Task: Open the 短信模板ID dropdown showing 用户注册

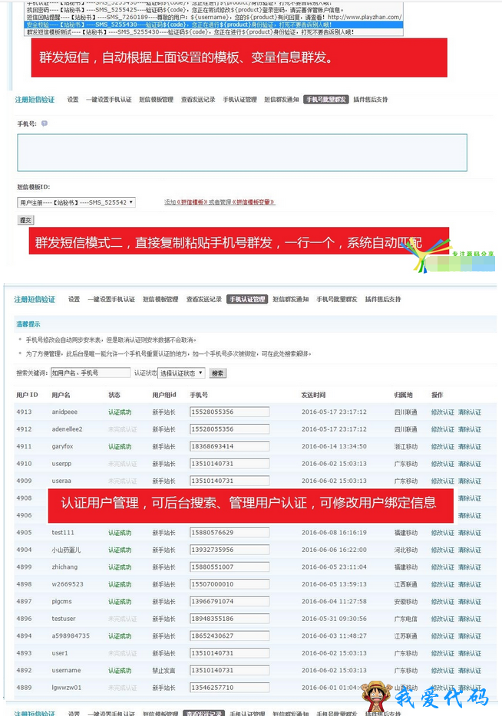Action: [76, 202]
